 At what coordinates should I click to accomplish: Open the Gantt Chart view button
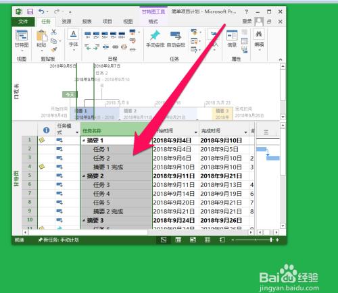coord(22,39)
